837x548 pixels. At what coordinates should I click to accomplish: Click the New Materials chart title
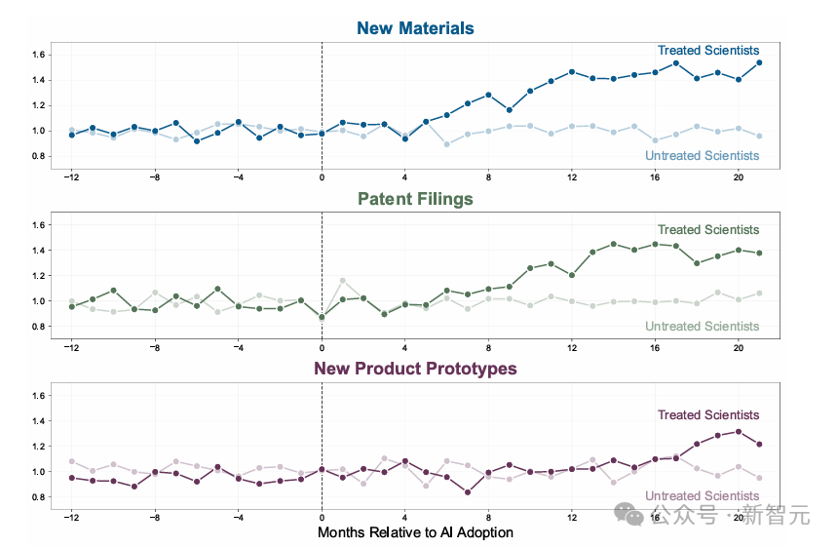[x=415, y=28]
